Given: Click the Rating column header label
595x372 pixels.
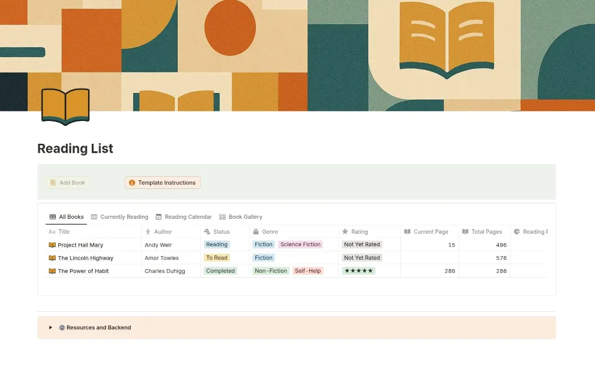Looking at the screenshot, I should point(359,231).
